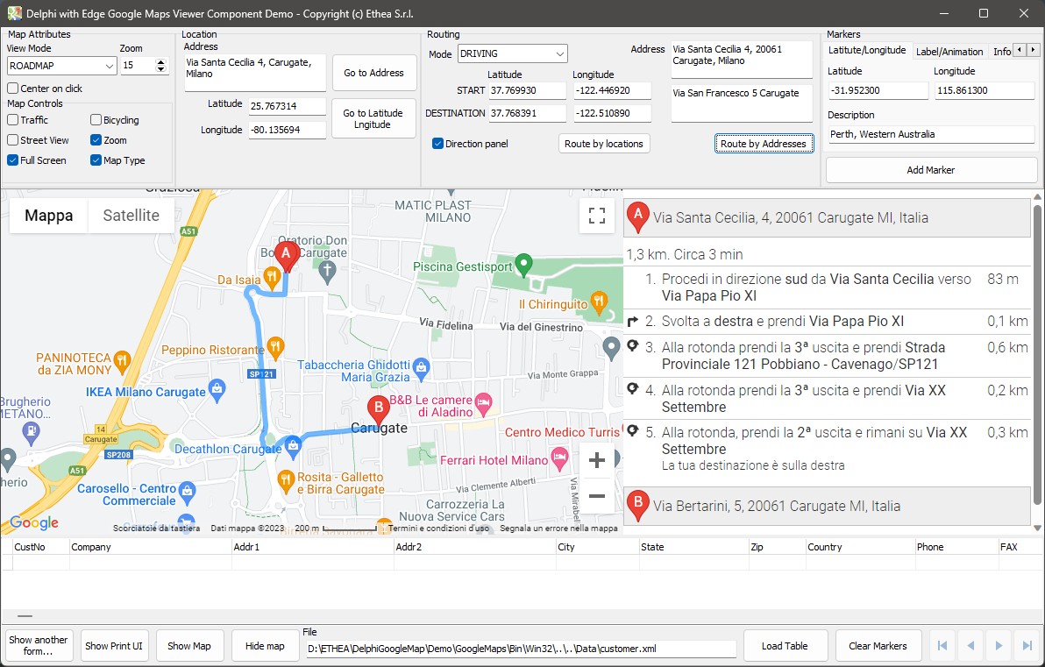
Task: Click the Location Latitude input field
Action: pos(288,106)
